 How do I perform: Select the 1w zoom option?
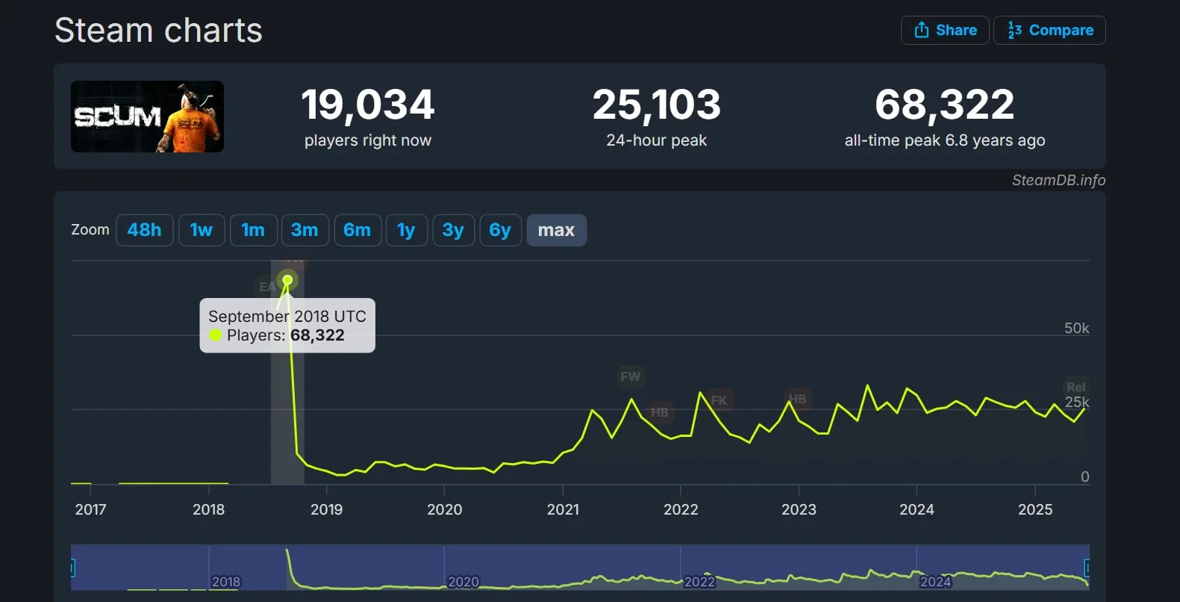[x=202, y=230]
